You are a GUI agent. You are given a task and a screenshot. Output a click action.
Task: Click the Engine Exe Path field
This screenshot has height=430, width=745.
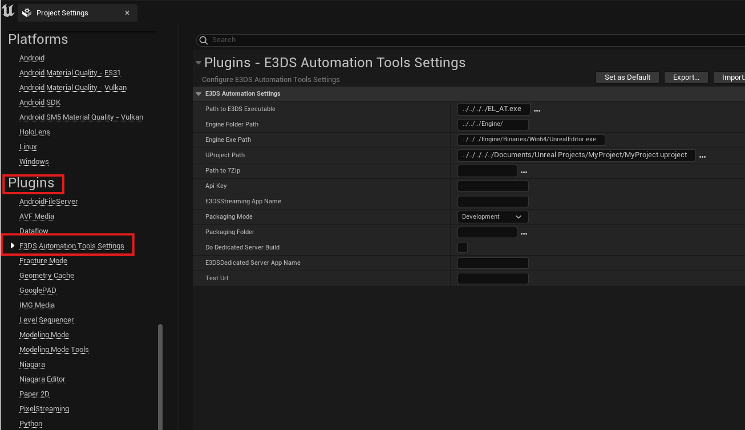(x=531, y=140)
